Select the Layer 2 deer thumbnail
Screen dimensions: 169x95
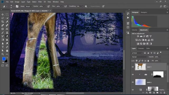pyautogui.click(x=140, y=67)
